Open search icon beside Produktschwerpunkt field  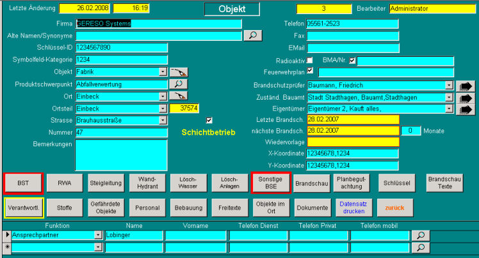179,84
